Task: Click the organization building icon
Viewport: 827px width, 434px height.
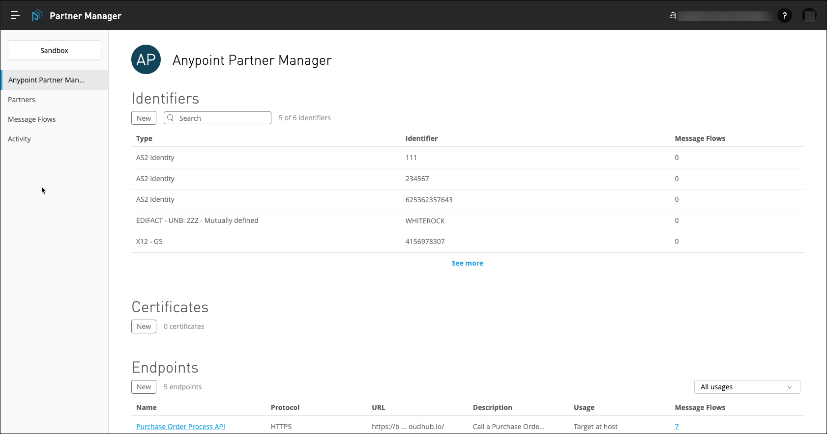Action: tap(673, 16)
